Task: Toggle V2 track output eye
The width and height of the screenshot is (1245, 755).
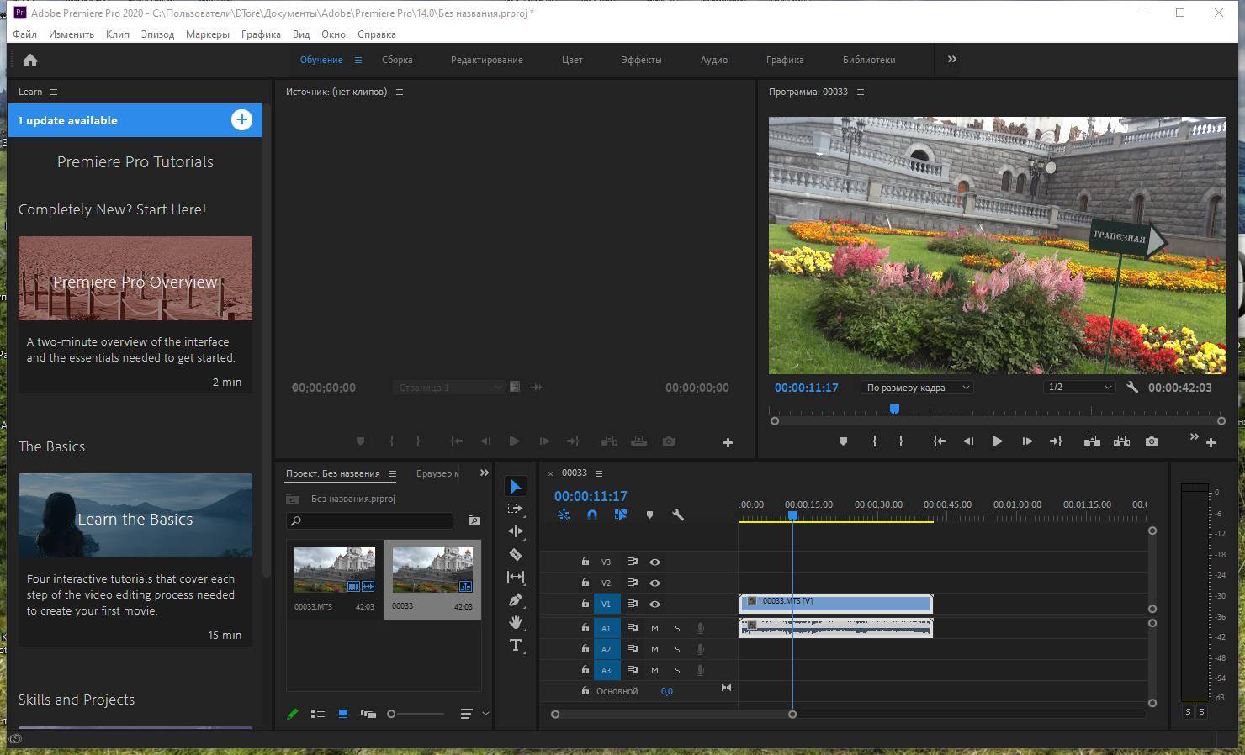Action: (654, 583)
